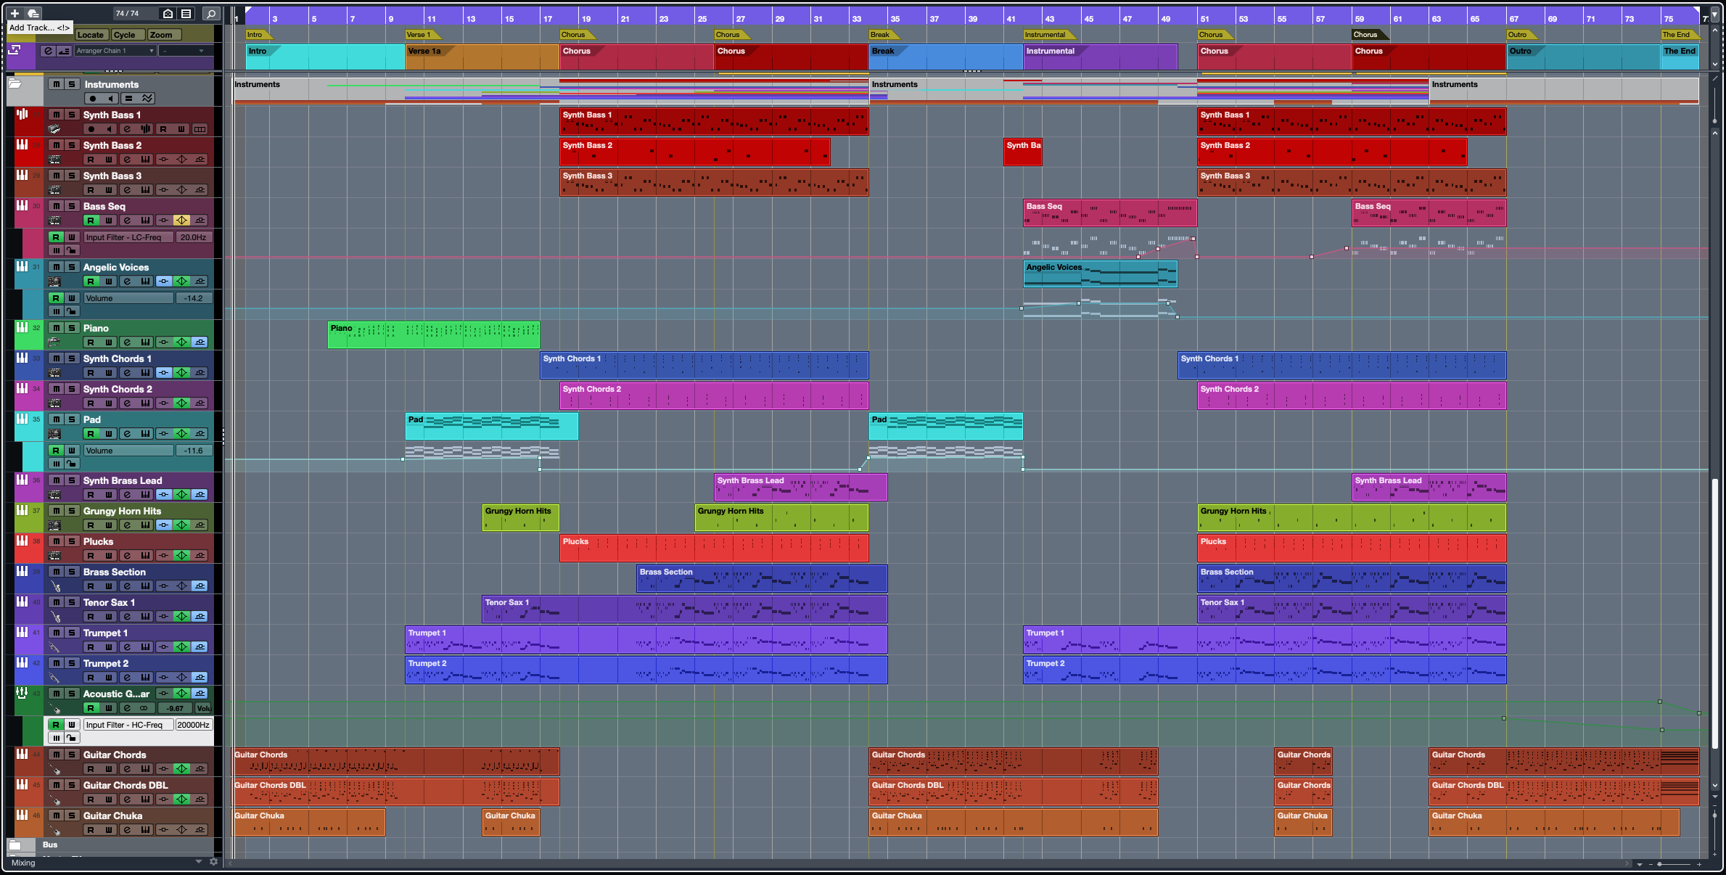This screenshot has width=1726, height=875.
Task: Select the Verse 1a arranger part
Action: point(482,57)
